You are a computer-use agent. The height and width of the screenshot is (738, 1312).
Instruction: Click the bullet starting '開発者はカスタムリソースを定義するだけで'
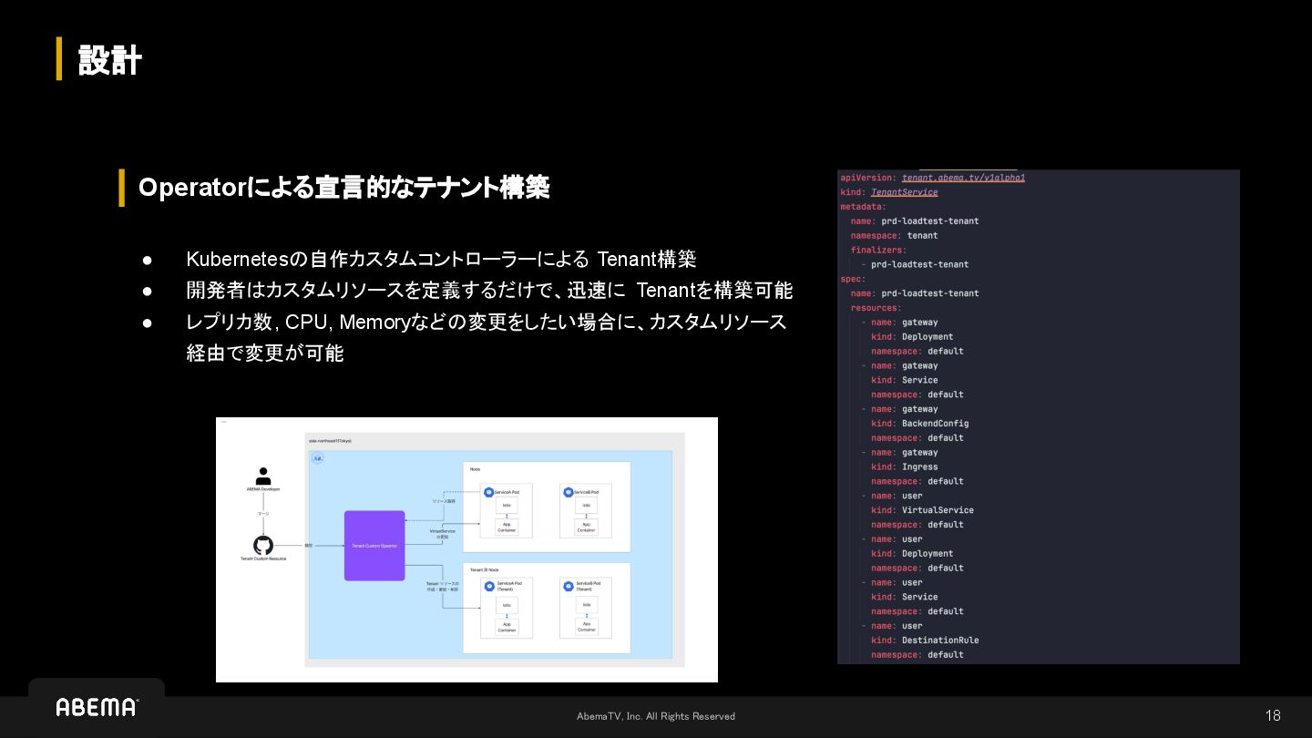click(x=489, y=291)
